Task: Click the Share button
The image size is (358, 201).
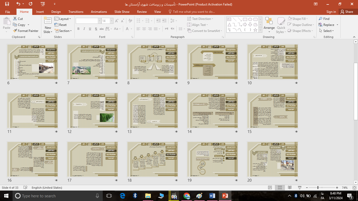Action: (346, 12)
